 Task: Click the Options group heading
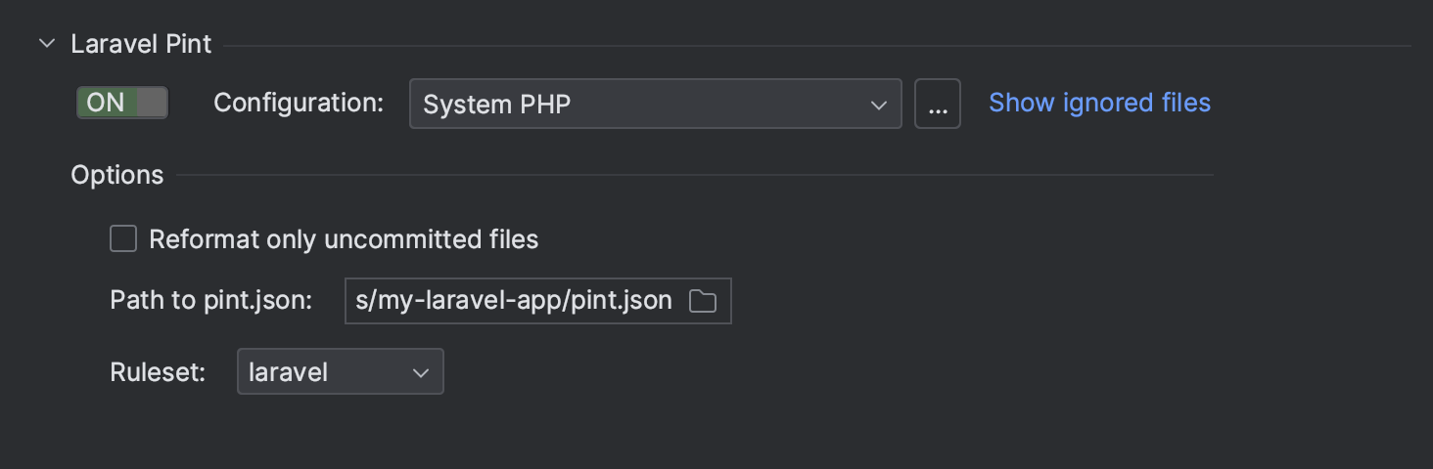point(117,175)
